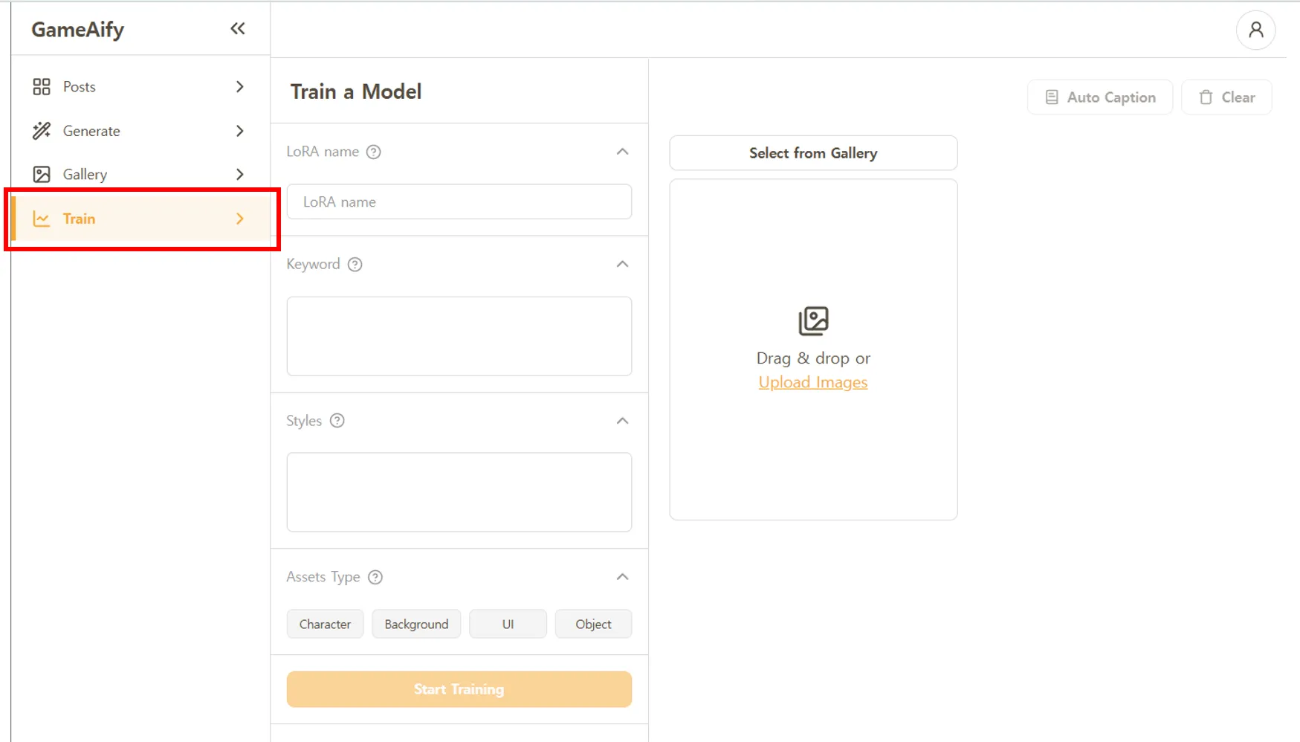Expand the Posts menu arrow

tap(239, 87)
